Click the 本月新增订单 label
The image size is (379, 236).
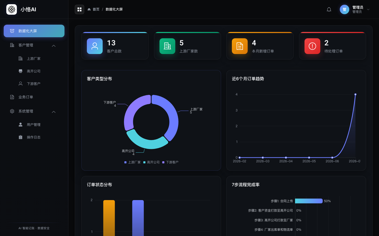263,51
